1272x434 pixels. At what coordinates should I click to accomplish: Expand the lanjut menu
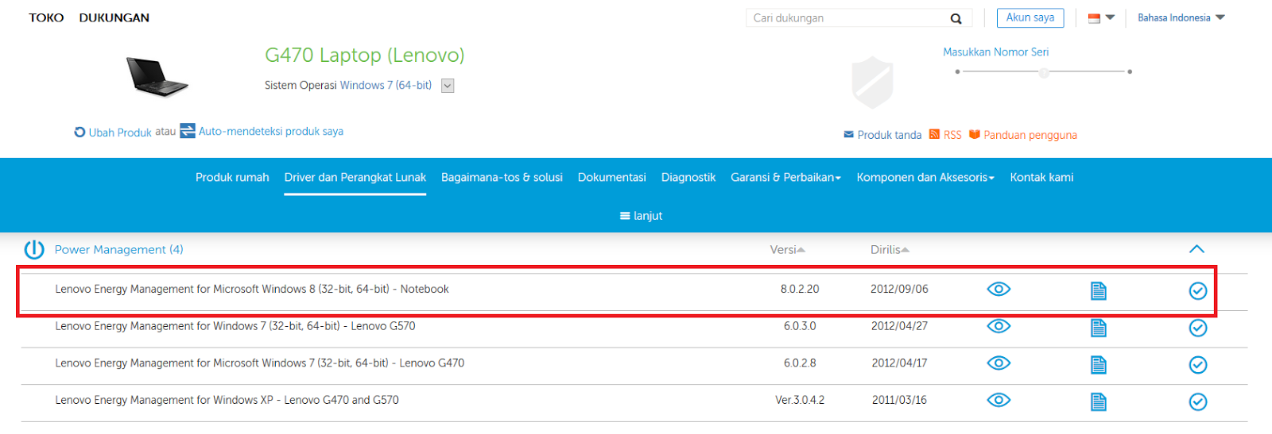[x=641, y=216]
